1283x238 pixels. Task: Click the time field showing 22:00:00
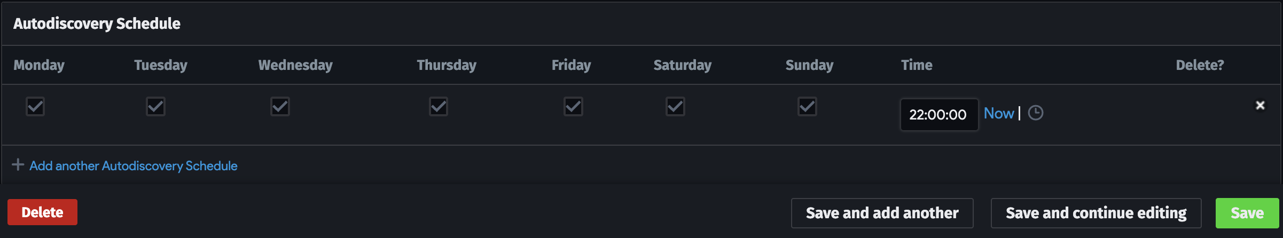tap(938, 115)
